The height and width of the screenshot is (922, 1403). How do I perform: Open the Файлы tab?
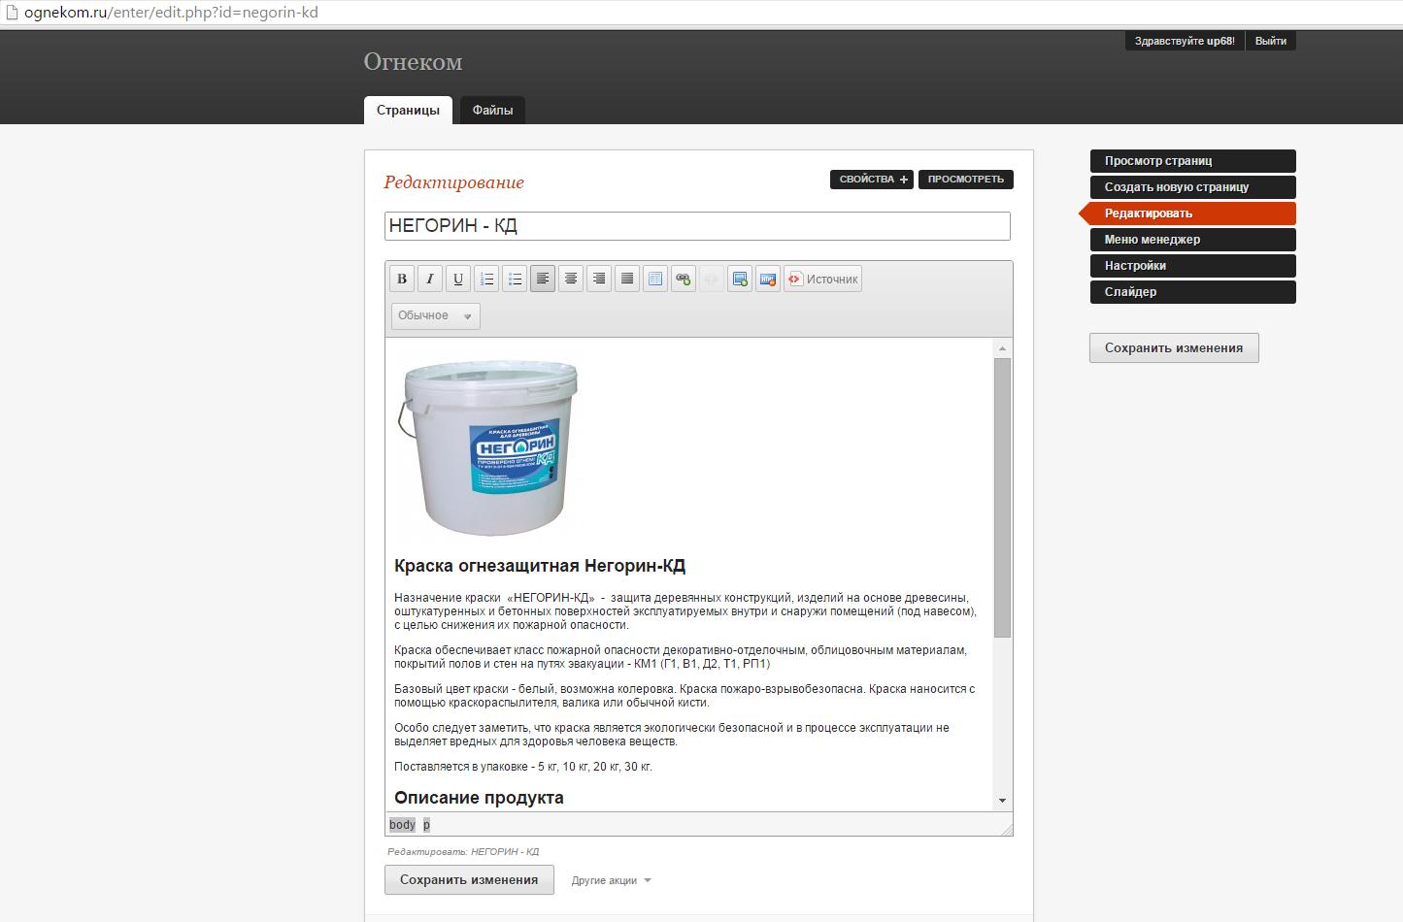point(492,110)
